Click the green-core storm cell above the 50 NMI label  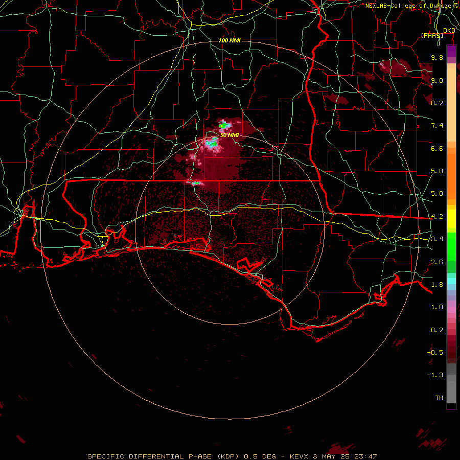224,126
